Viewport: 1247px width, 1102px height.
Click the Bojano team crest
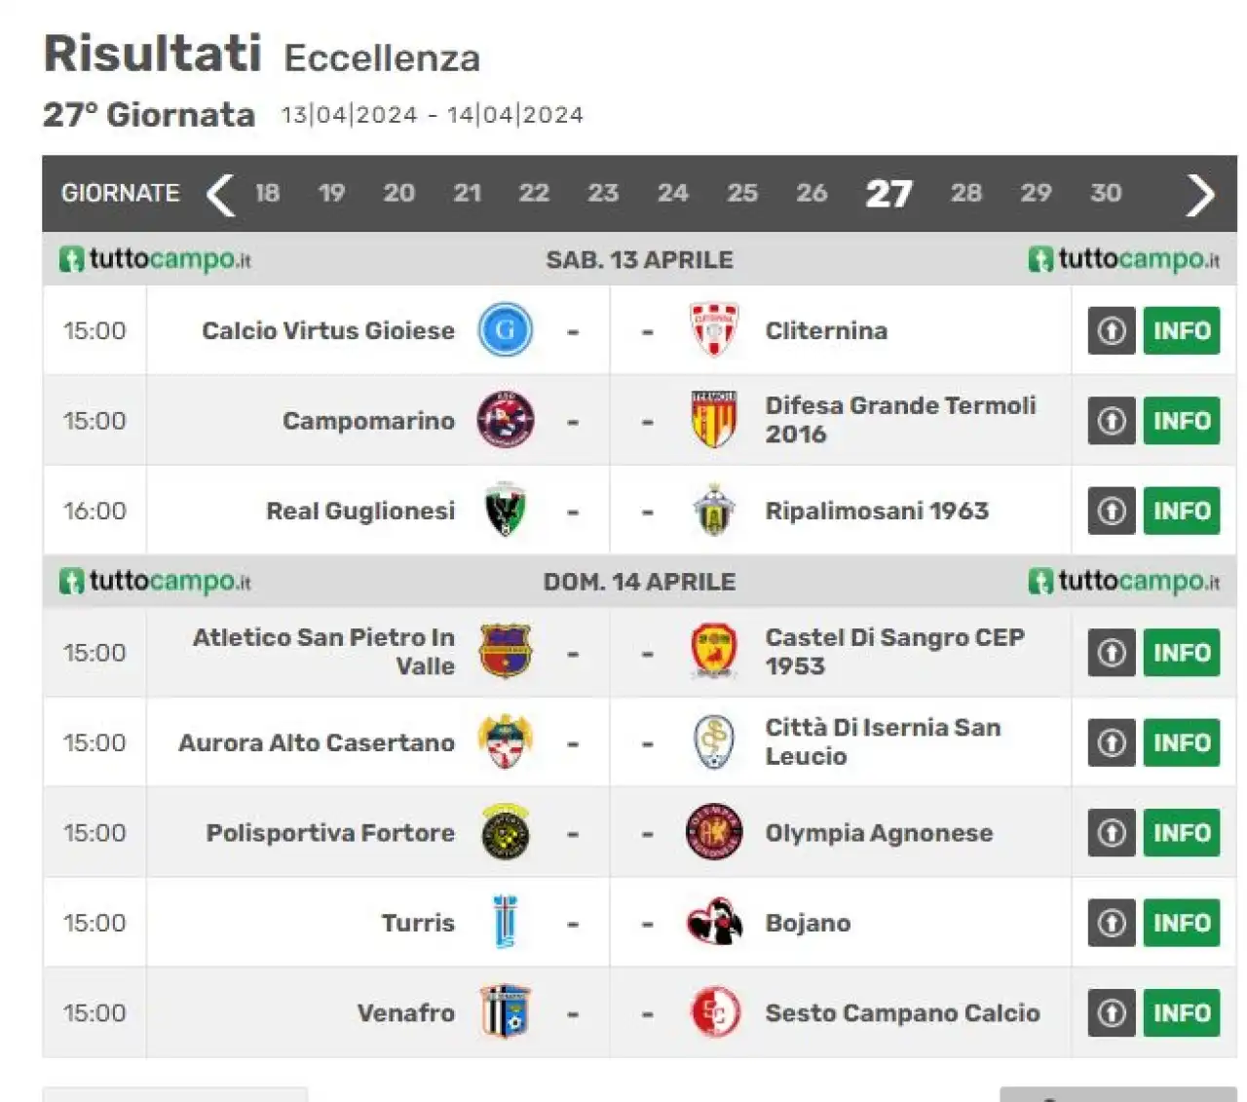click(x=714, y=922)
